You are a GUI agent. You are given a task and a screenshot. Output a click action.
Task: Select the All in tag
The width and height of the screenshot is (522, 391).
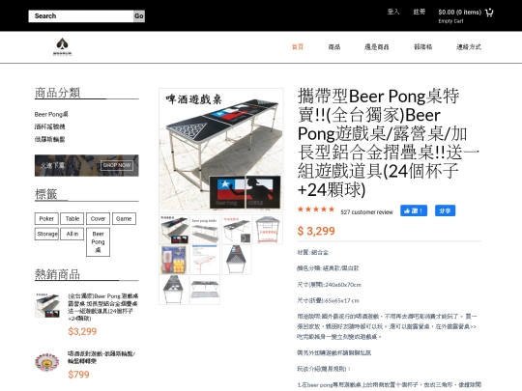pos(72,234)
